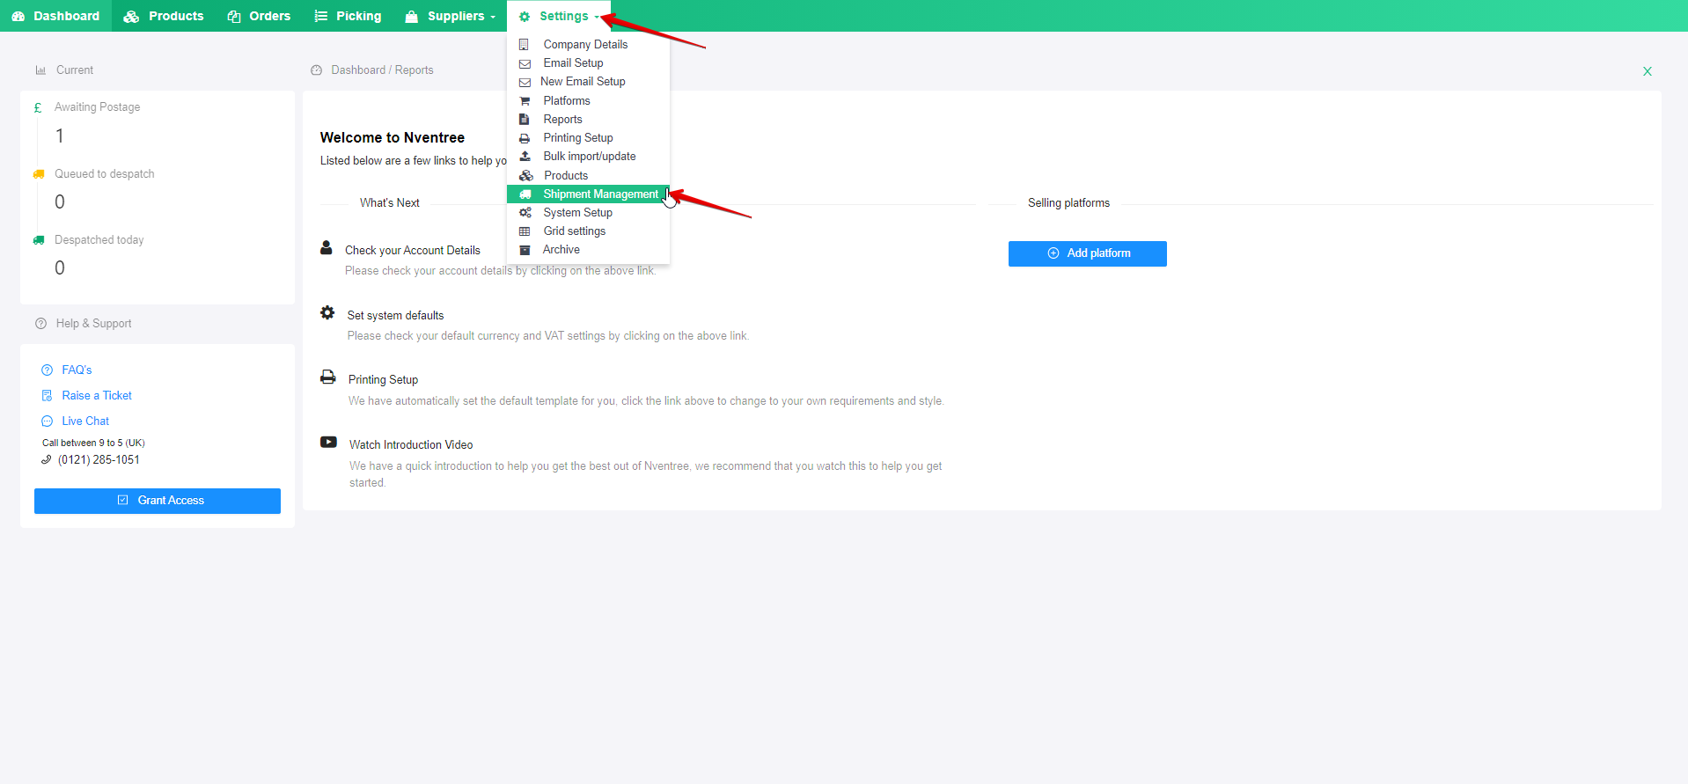
Task: Collapse the Settings dropdown menu
Action: (559, 16)
